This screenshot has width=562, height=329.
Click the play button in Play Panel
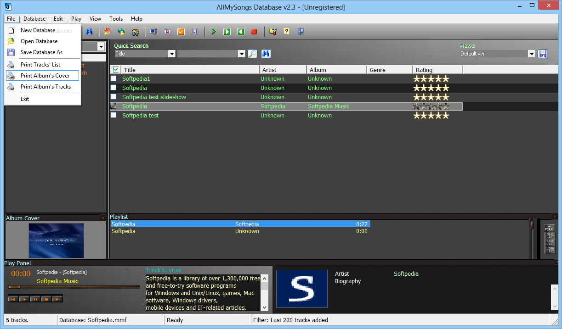pos(24,299)
